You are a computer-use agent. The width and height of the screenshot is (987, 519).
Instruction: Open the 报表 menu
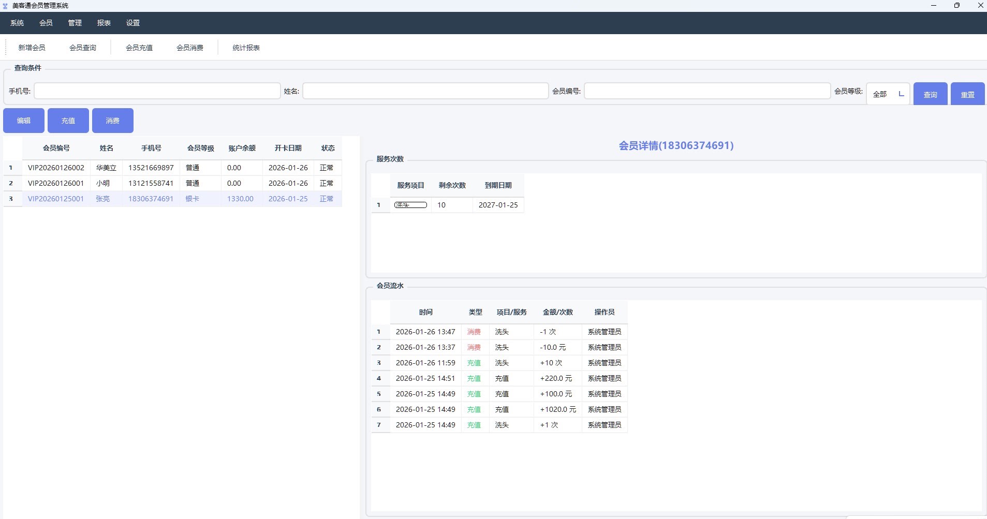click(x=104, y=23)
